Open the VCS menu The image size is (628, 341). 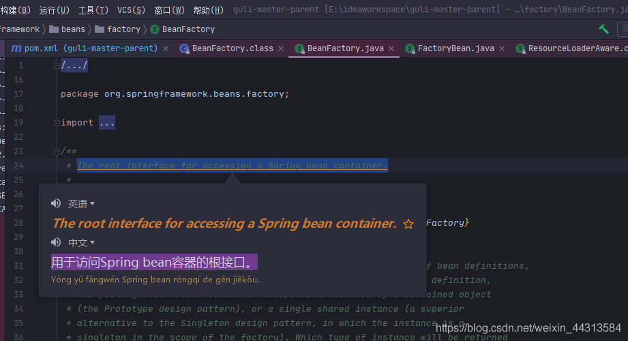[131, 10]
